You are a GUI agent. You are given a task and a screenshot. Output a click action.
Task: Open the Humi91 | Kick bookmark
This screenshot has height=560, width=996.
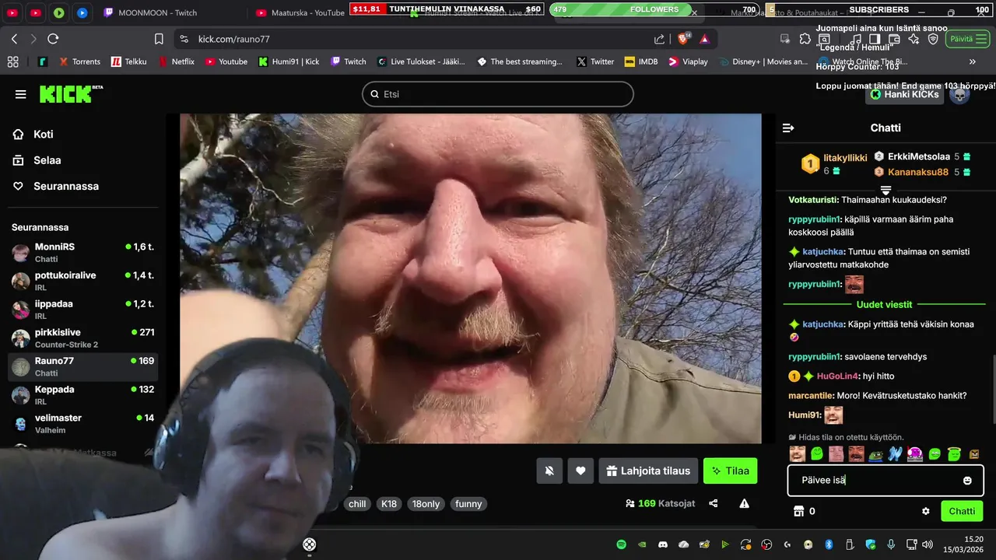click(x=289, y=61)
